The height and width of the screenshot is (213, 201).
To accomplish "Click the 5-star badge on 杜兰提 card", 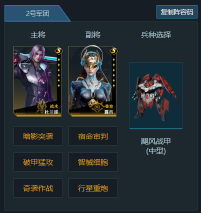I will (59, 51).
